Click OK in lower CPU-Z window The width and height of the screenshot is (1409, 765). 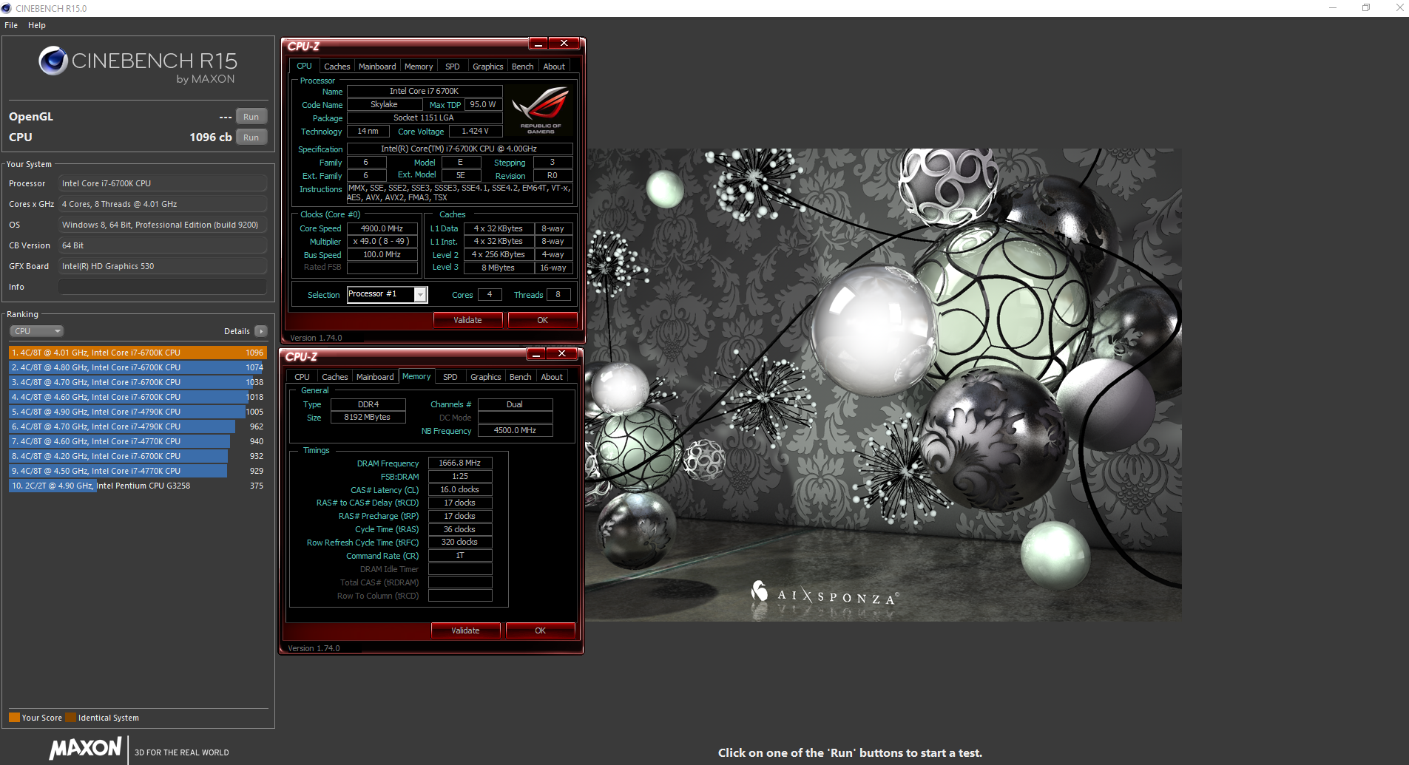541,630
